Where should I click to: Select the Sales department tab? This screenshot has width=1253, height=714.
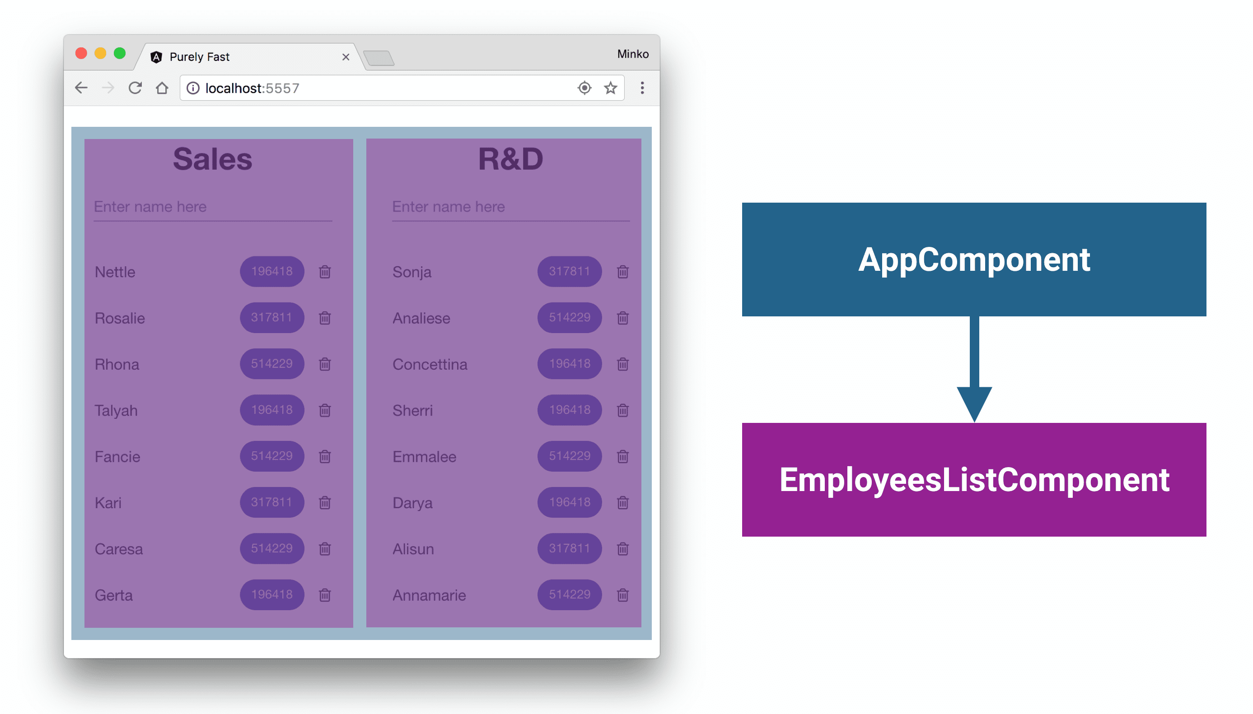pyautogui.click(x=213, y=158)
